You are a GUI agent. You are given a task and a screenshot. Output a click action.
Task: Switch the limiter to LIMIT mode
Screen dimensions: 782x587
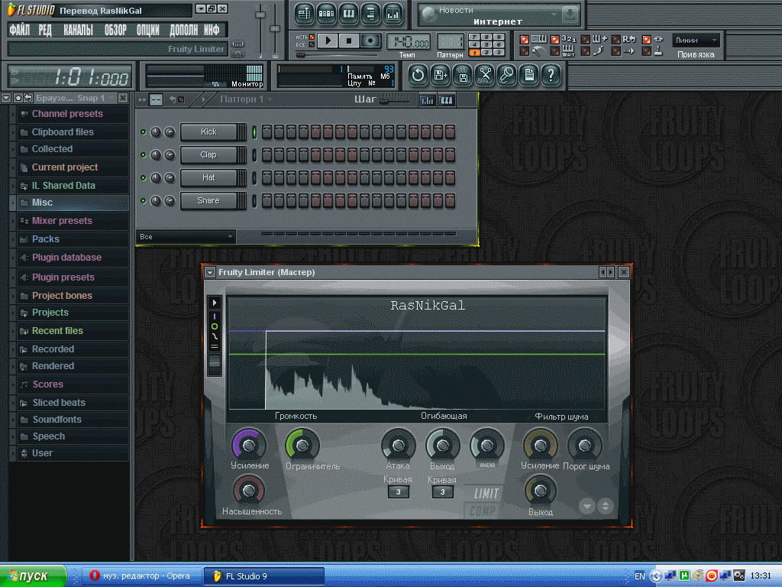point(486,494)
